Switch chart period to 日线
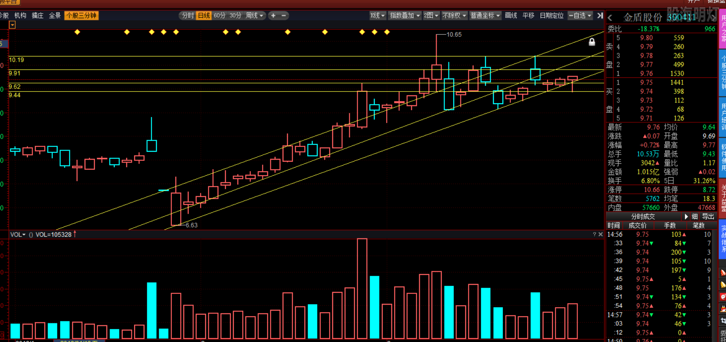This screenshot has height=342, width=726. point(204,15)
